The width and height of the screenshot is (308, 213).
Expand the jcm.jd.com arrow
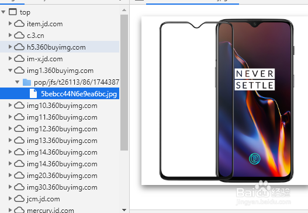[x=10, y=198]
